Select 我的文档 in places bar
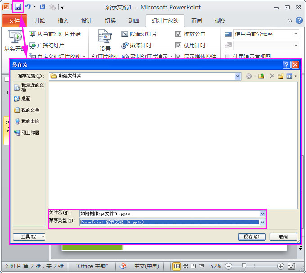This screenshot has height=273, width=306. pyautogui.click(x=27, y=110)
